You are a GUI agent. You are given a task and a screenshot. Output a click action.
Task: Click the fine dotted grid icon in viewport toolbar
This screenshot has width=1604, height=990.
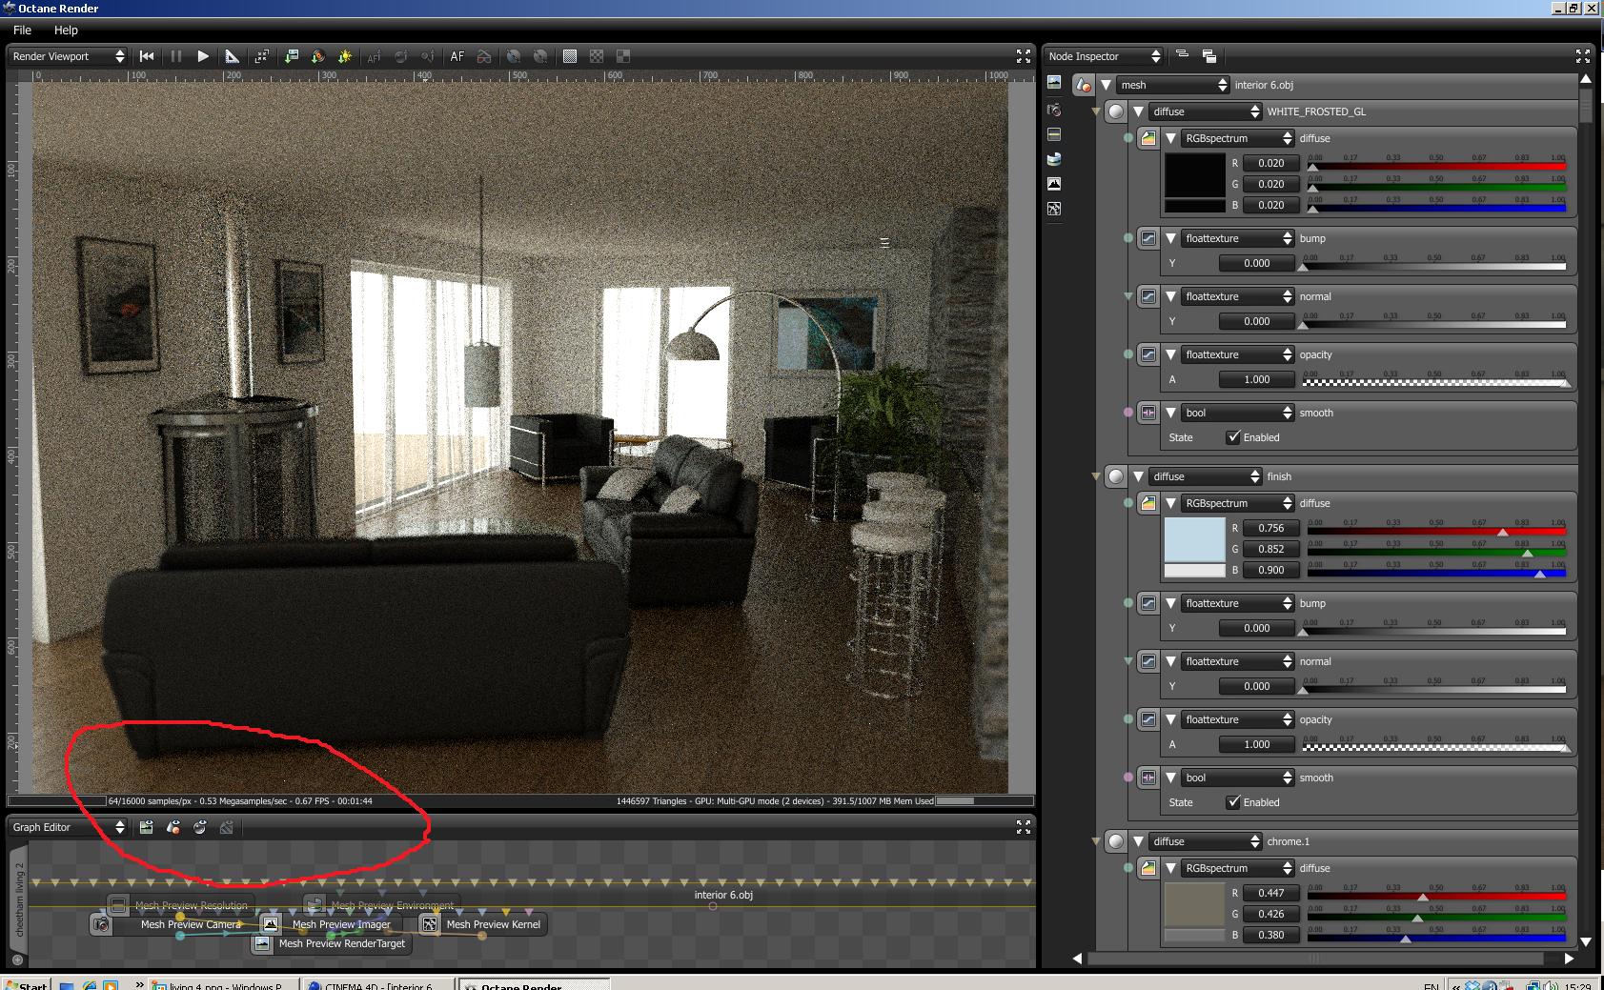[x=570, y=56]
